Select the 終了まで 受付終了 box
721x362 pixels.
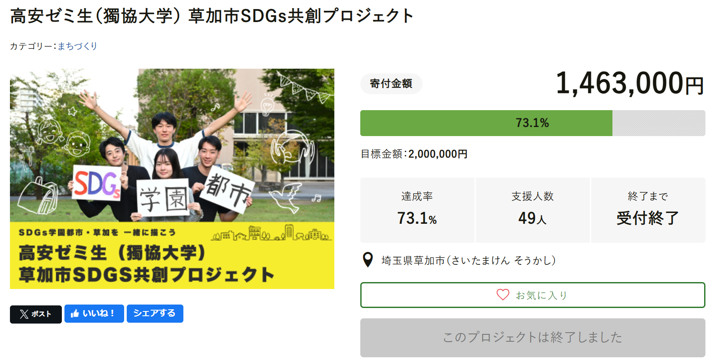pos(647,210)
